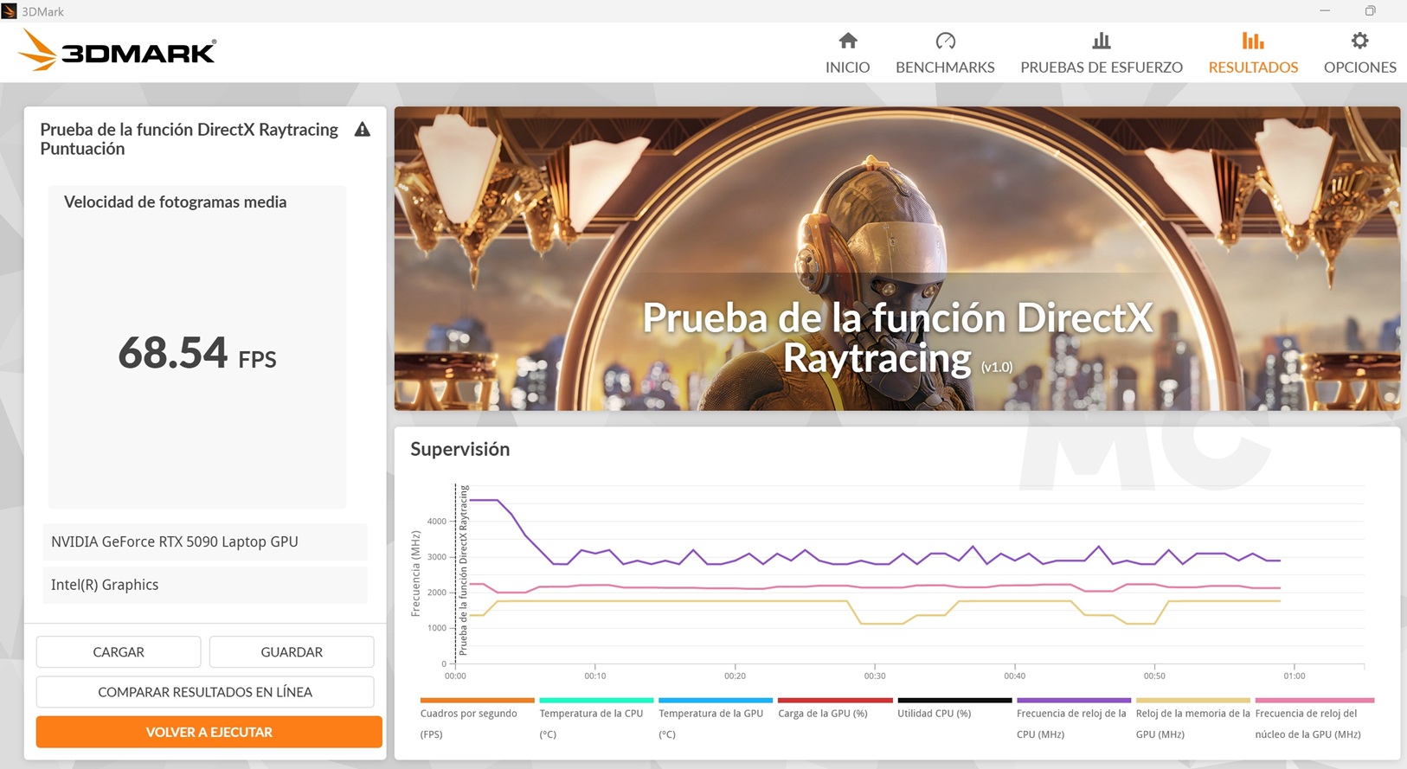Click the 2000 value on the frequency axis
Viewport: 1407px width, 769px height.
(437, 593)
